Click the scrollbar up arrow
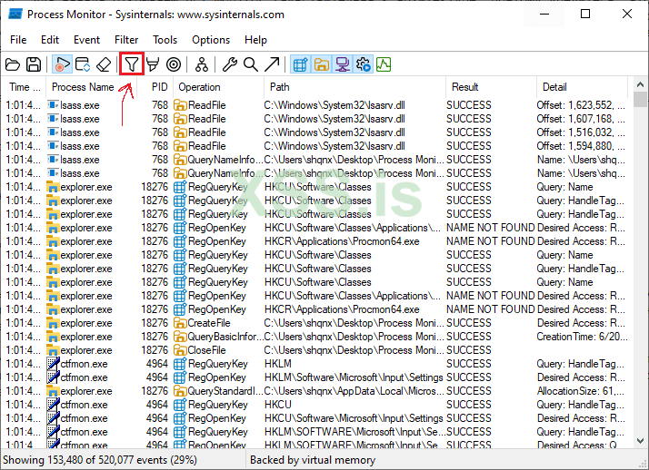649x470 pixels. coord(640,84)
